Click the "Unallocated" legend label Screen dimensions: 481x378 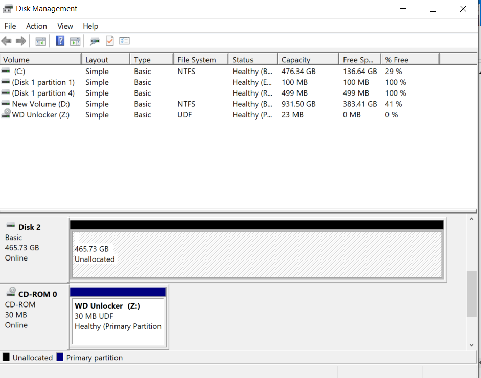click(x=33, y=358)
